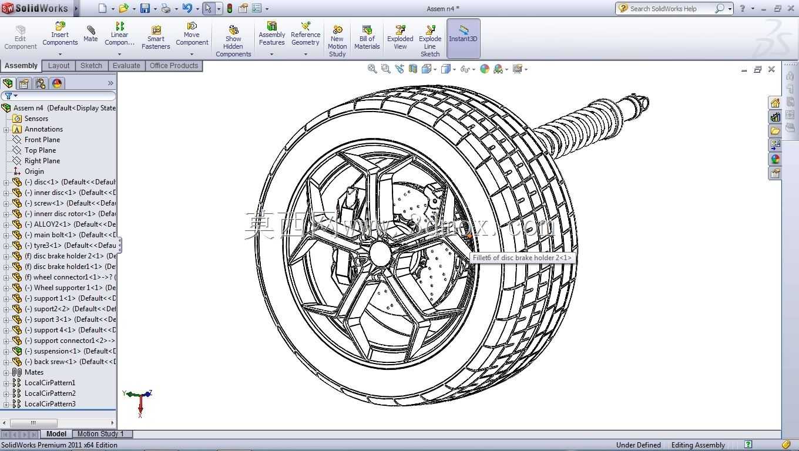Choose Zoom to Area in the view toolbar

385,69
